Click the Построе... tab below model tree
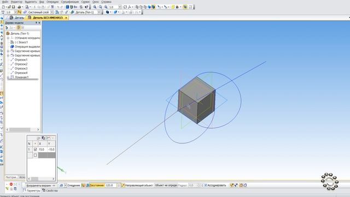 tap(11, 177)
